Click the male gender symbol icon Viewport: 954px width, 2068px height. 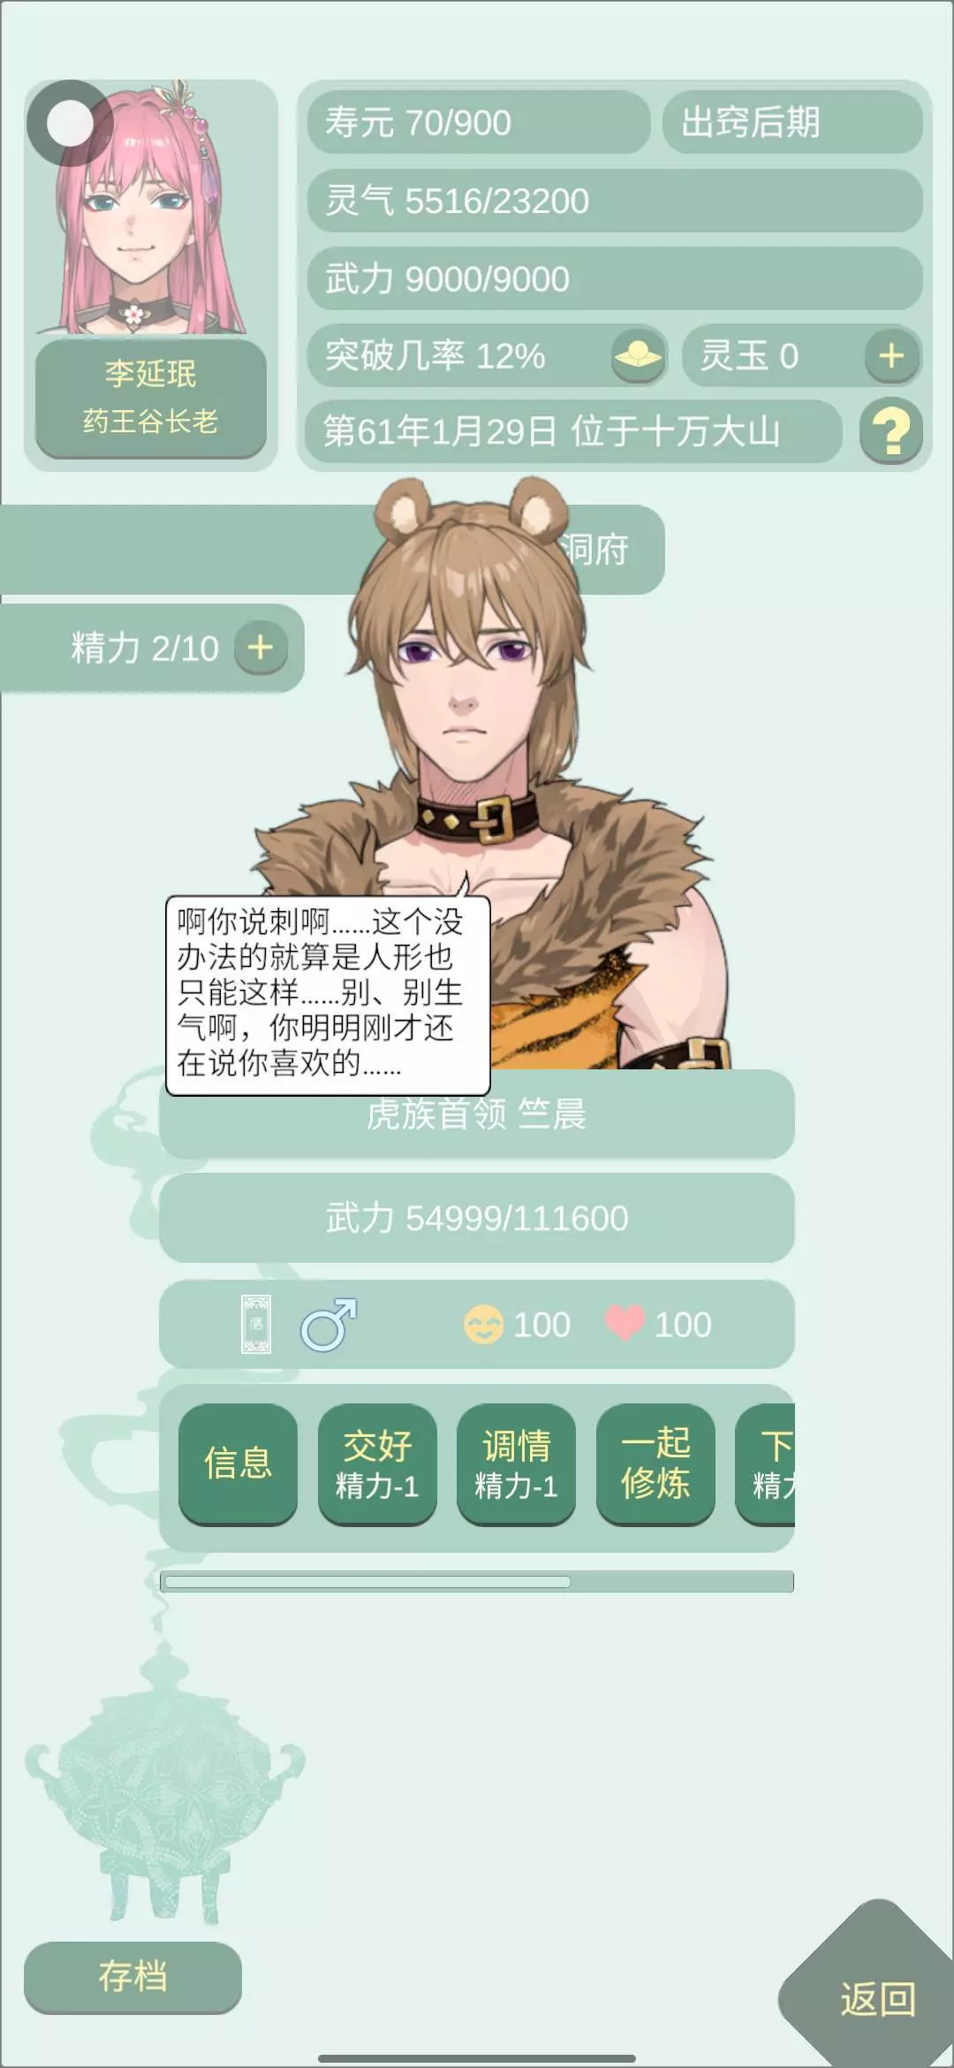click(329, 1324)
